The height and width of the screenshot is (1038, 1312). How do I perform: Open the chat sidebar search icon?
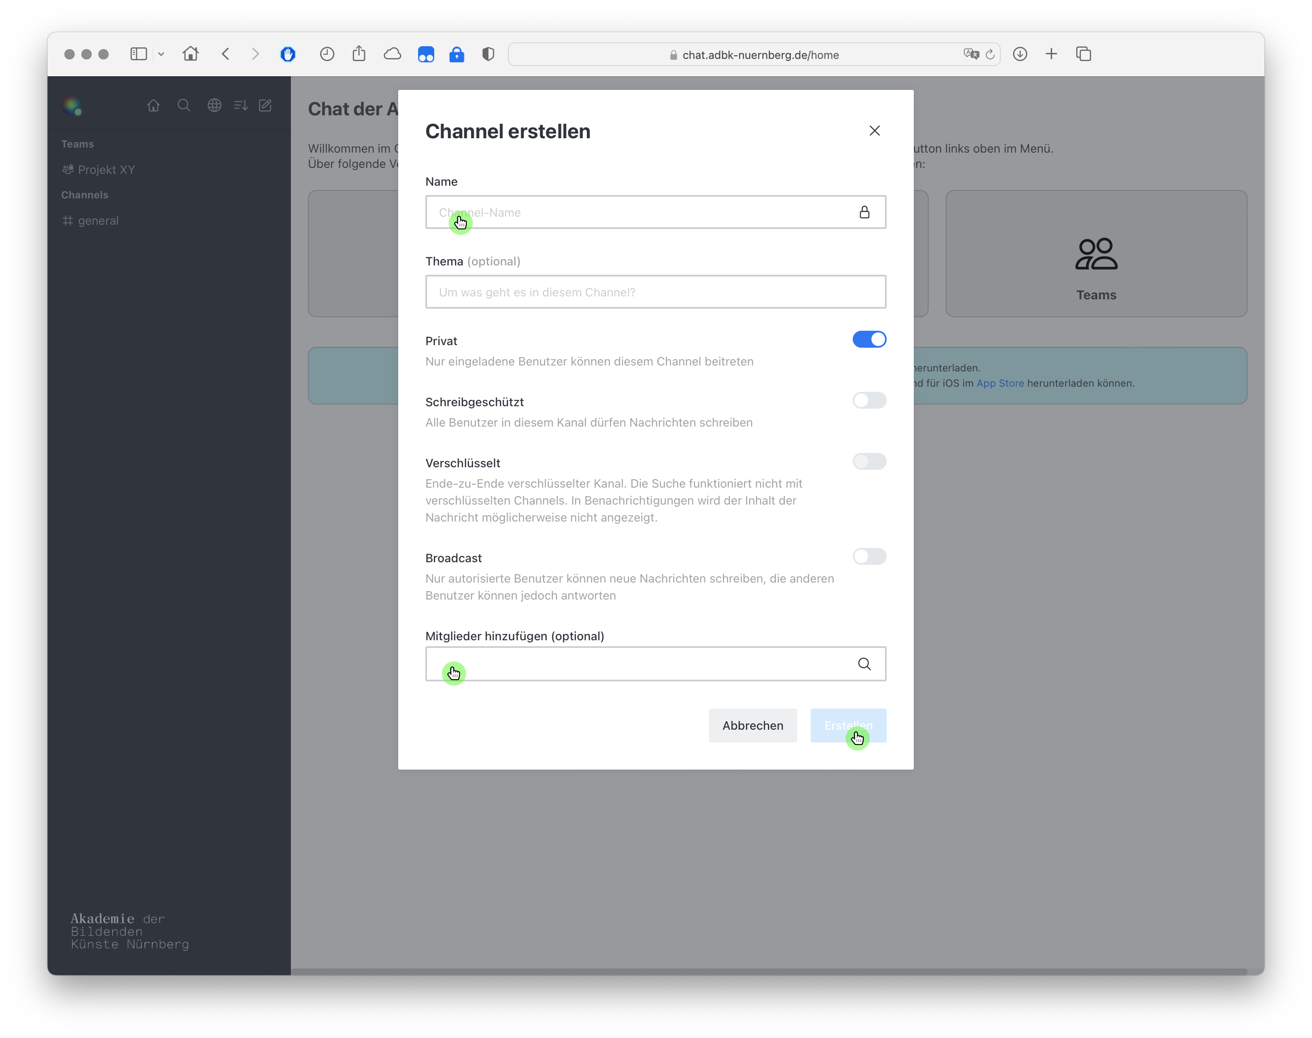click(184, 105)
